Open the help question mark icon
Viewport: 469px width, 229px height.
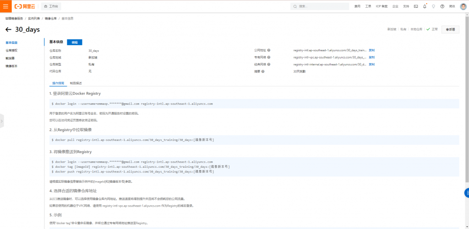442,6
